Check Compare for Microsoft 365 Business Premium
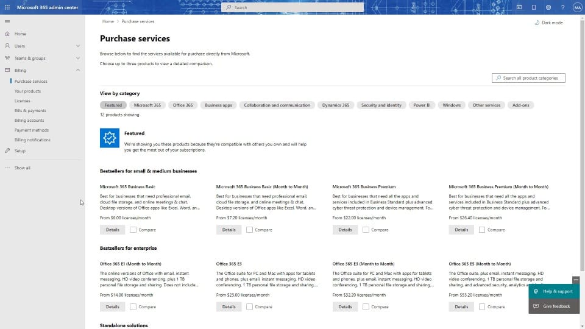 pos(366,230)
